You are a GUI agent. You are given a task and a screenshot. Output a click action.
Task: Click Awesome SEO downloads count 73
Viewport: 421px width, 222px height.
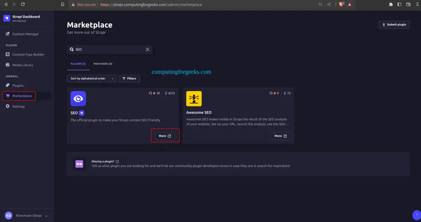tap(287, 93)
